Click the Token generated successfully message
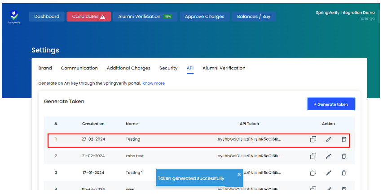Image resolution: width=383 pixels, height=194 pixels. pos(191,178)
